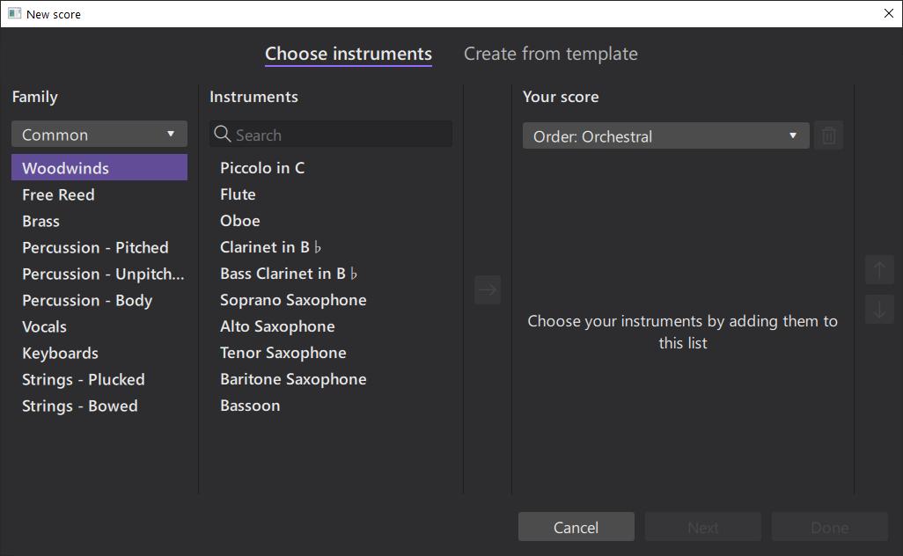Click the move up arrow icon

[879, 269]
